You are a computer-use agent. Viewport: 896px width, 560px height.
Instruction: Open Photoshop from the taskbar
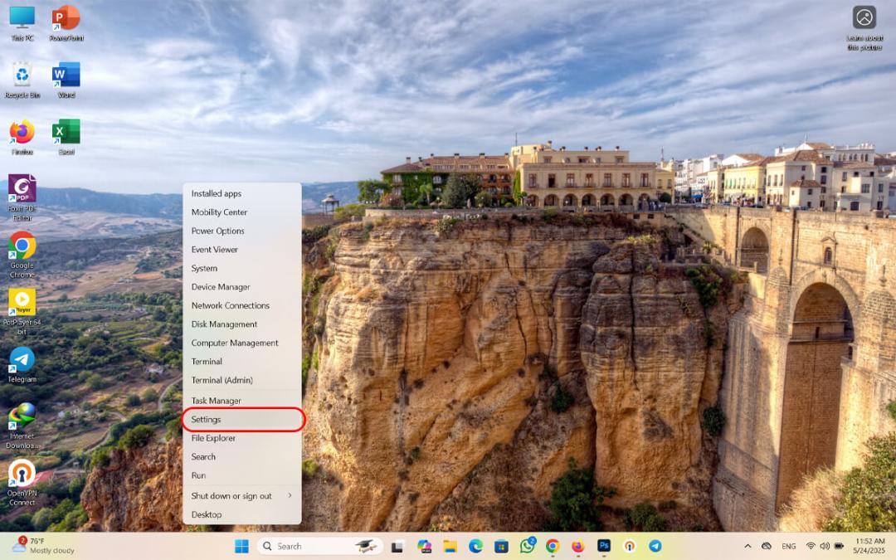point(604,546)
